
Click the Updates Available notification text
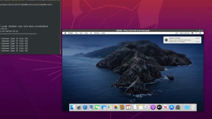[175, 38]
